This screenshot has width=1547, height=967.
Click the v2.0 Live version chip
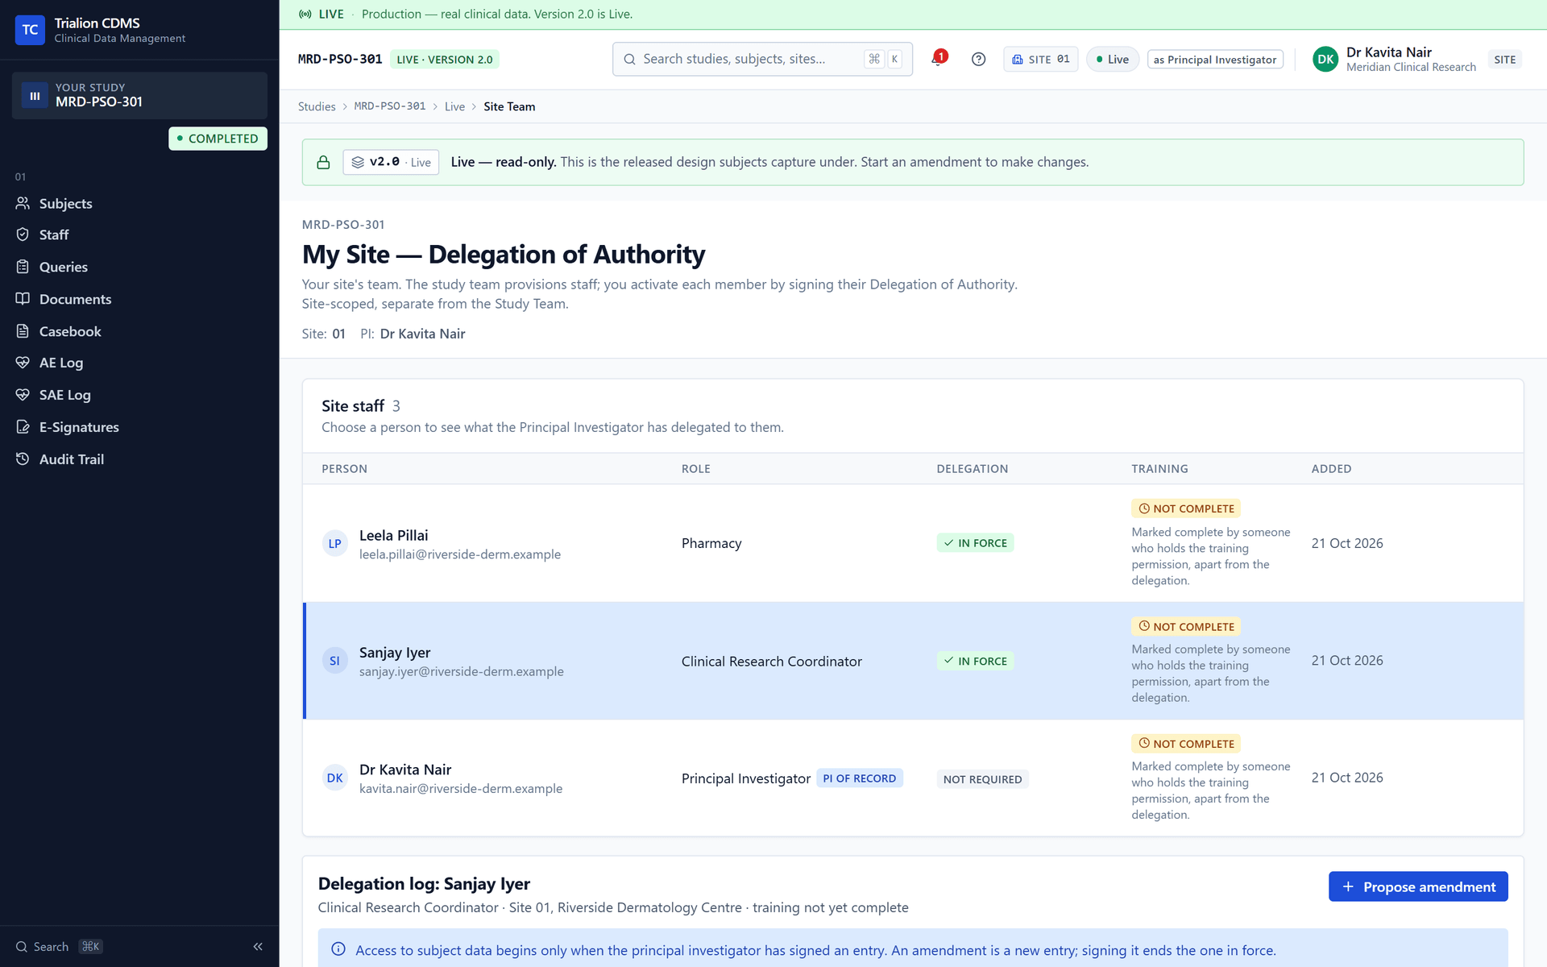tap(391, 162)
